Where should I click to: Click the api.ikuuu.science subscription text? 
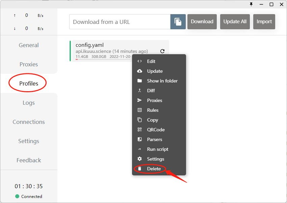coord(112,51)
